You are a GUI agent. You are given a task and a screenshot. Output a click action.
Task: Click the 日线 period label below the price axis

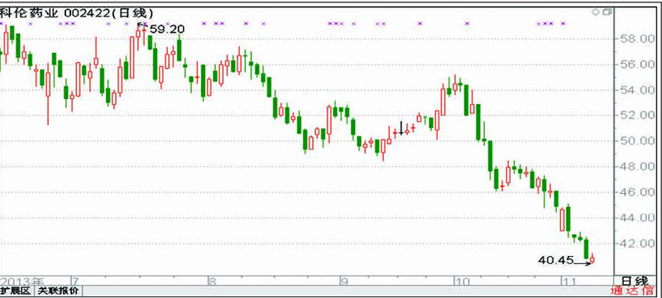pyautogui.click(x=635, y=281)
